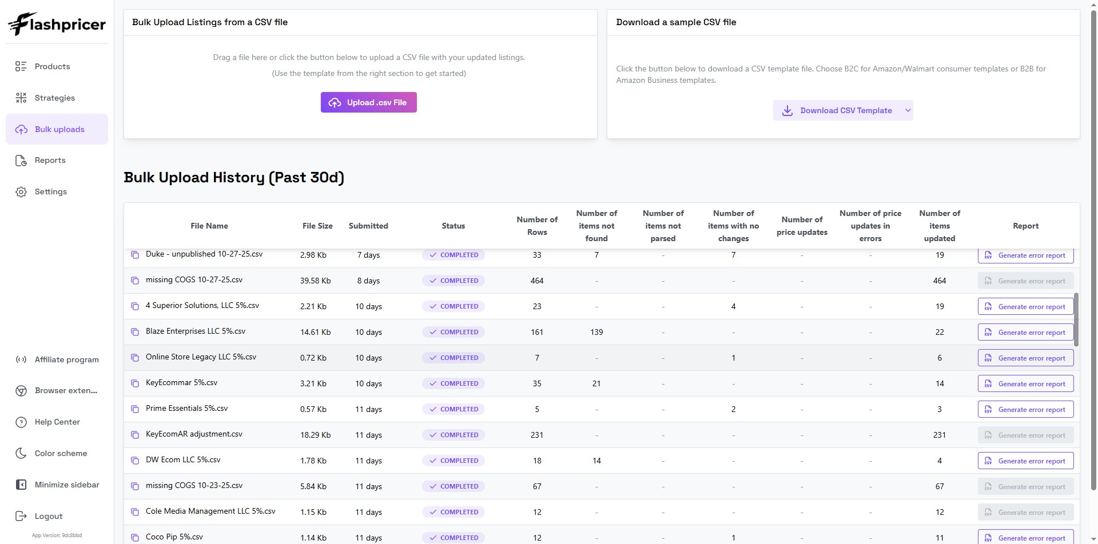Open the Settings page

click(57, 192)
